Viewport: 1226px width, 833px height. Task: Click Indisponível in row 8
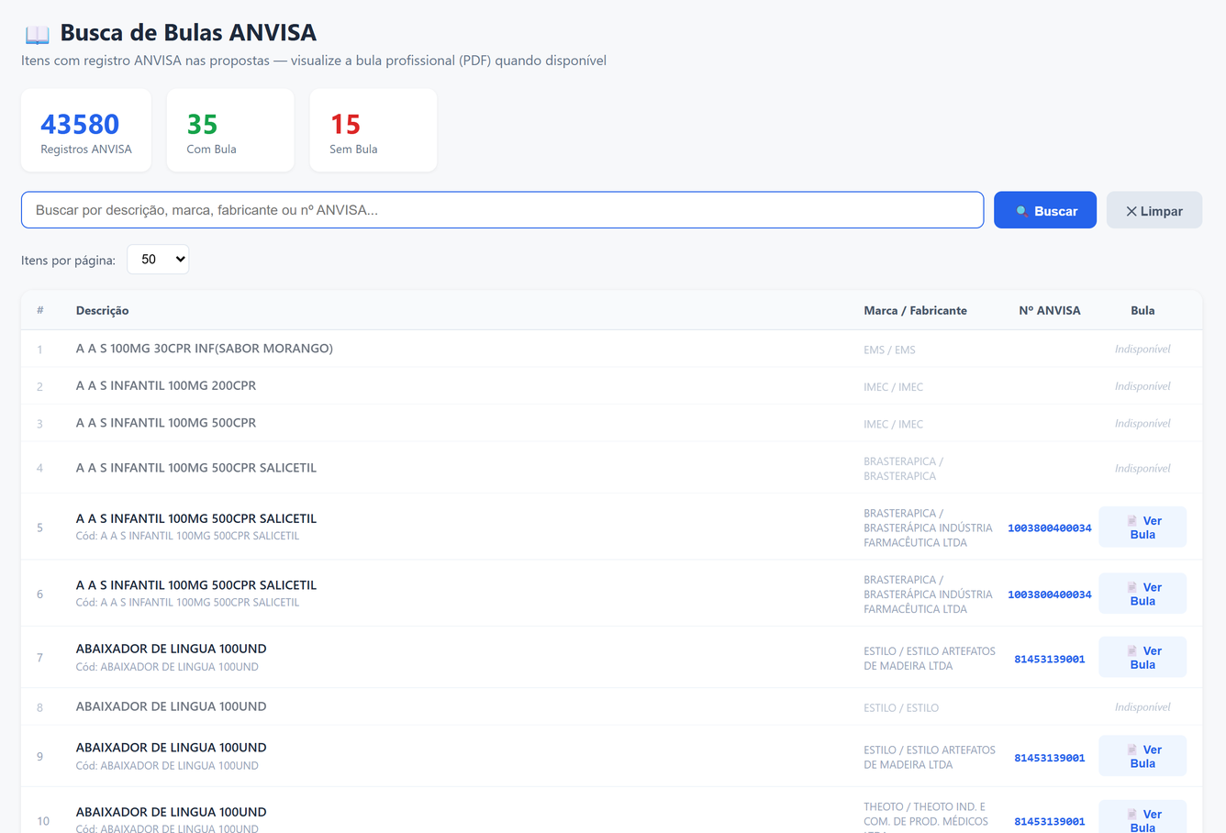pyautogui.click(x=1142, y=707)
